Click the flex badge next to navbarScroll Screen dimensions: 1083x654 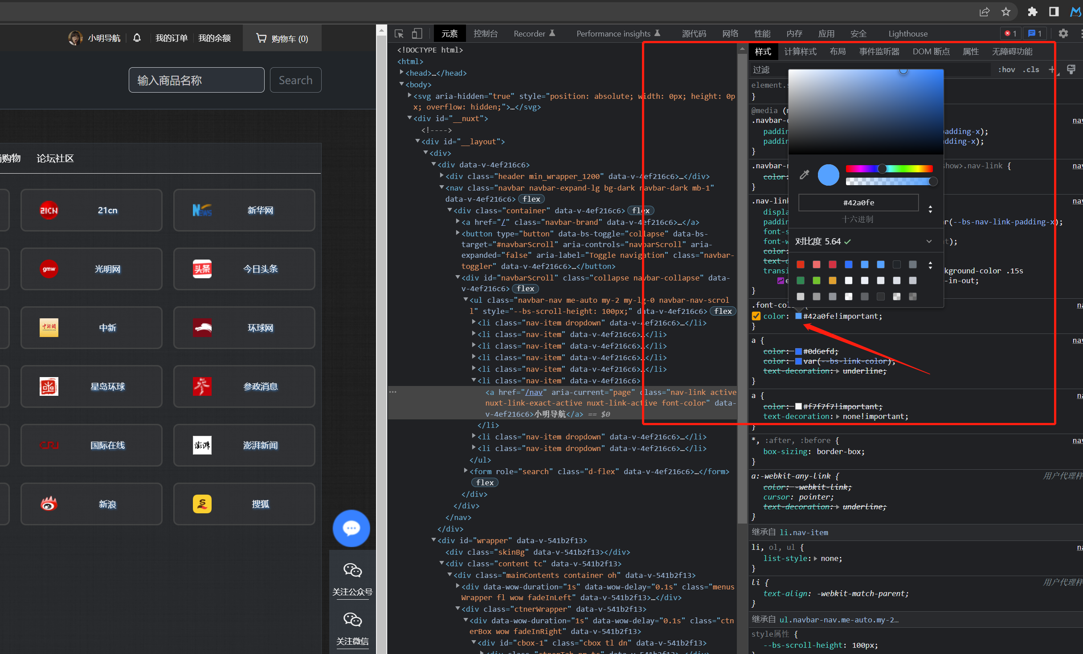[x=525, y=288]
